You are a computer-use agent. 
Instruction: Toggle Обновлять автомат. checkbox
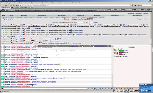tap(114, 56)
